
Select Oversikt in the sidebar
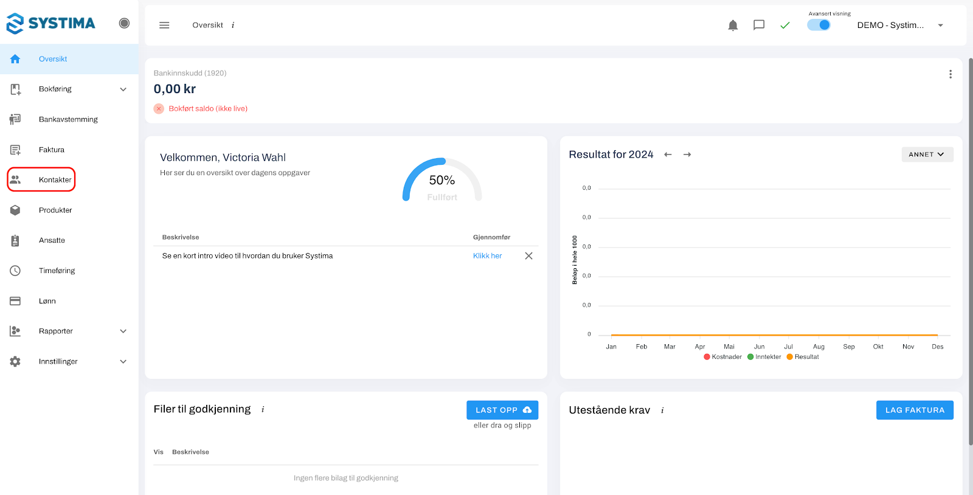[x=69, y=59]
